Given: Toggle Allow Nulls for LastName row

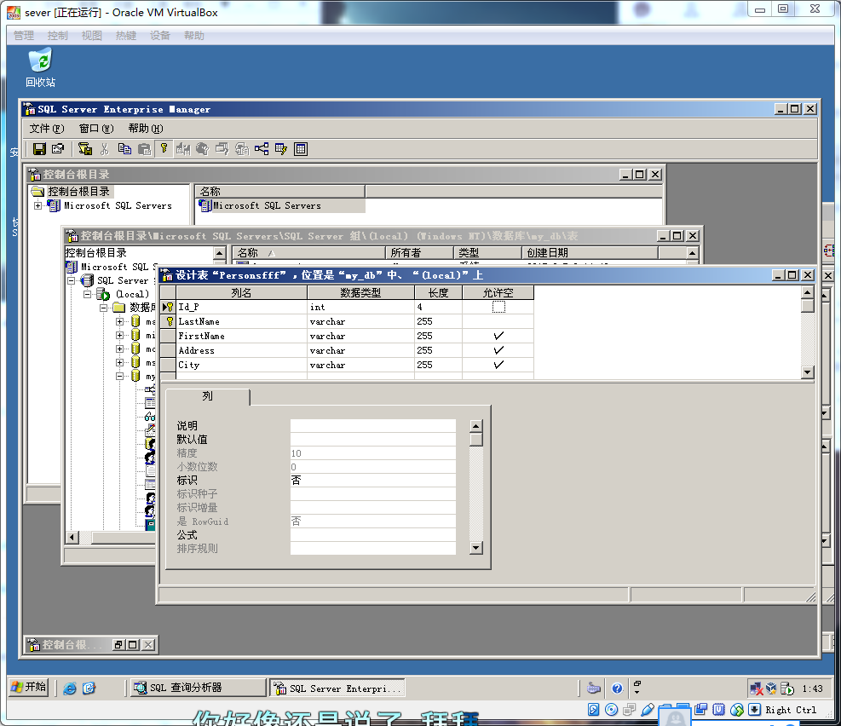Looking at the screenshot, I should (x=498, y=322).
